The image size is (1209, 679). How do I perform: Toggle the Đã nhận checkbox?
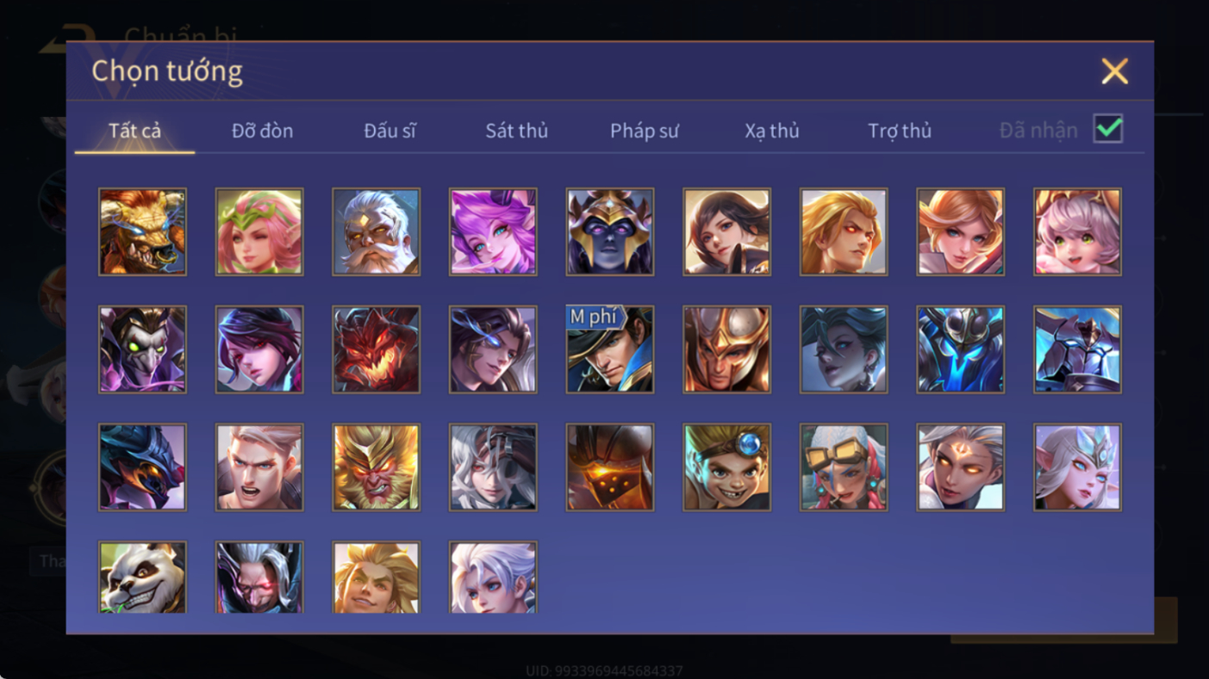1108,129
